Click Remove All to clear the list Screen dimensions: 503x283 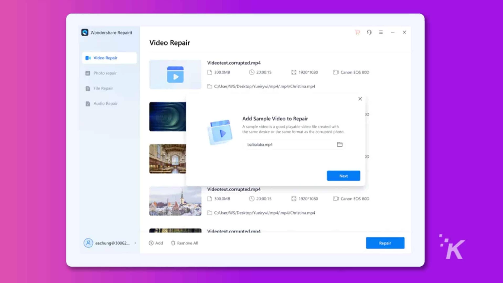185,243
